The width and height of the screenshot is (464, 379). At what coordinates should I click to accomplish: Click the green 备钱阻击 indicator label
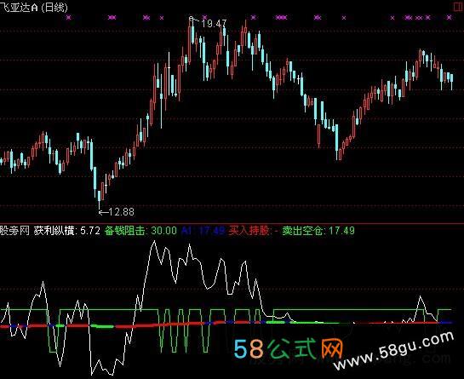[x=124, y=230]
